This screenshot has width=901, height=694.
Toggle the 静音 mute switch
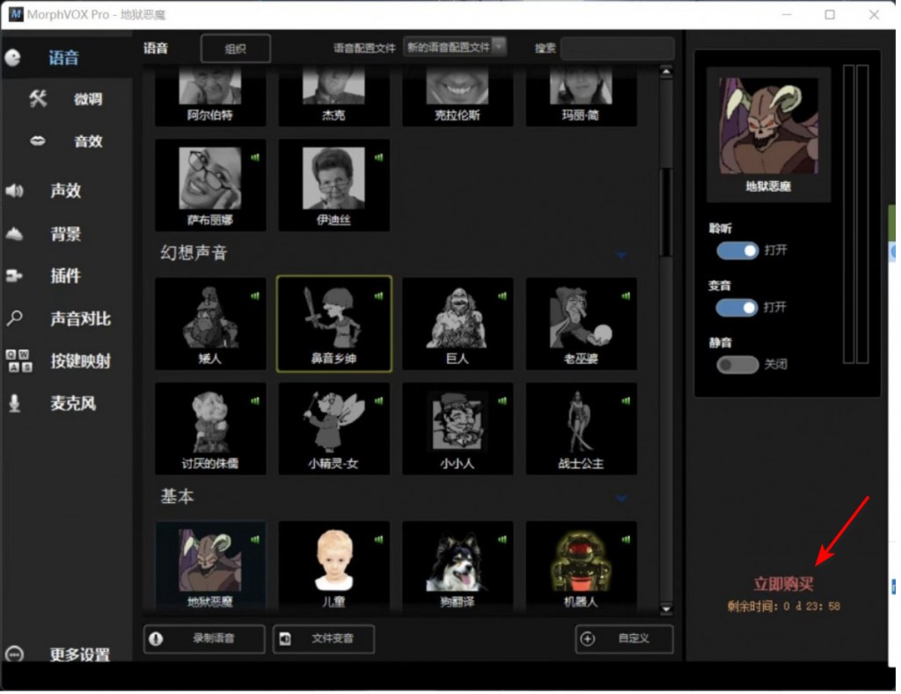(737, 364)
